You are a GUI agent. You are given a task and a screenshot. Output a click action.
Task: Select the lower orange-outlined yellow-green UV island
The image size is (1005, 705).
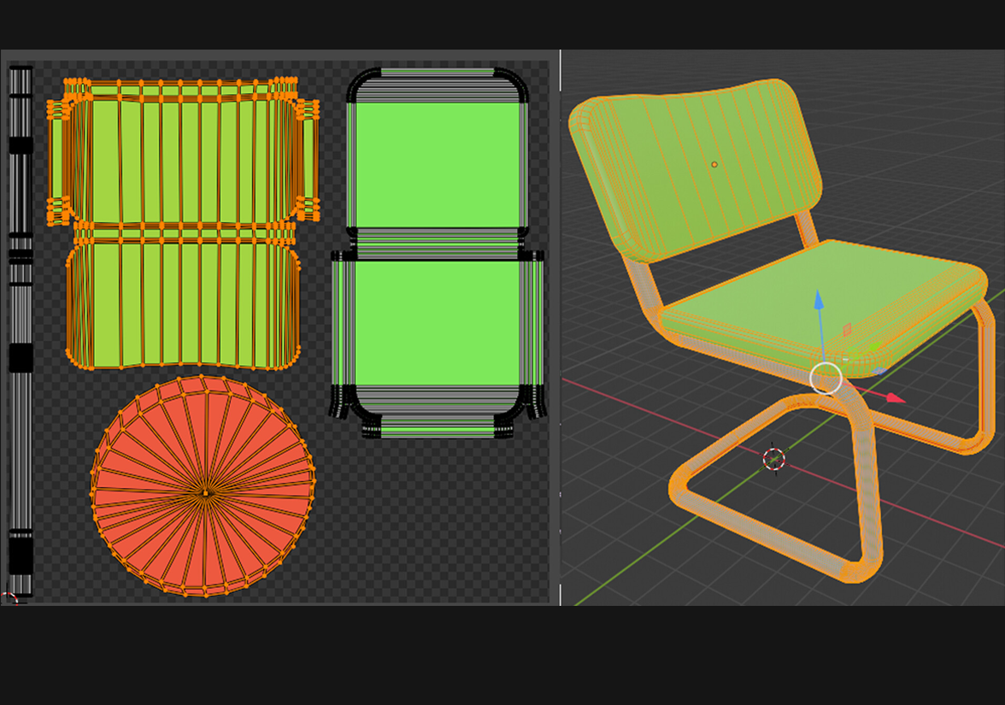181,303
